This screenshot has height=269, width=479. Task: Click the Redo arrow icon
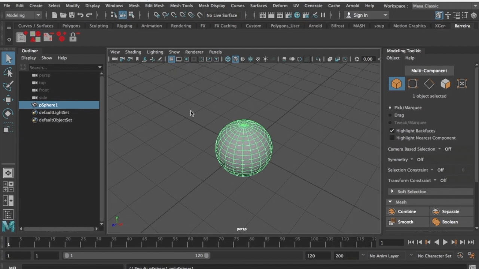point(89,15)
